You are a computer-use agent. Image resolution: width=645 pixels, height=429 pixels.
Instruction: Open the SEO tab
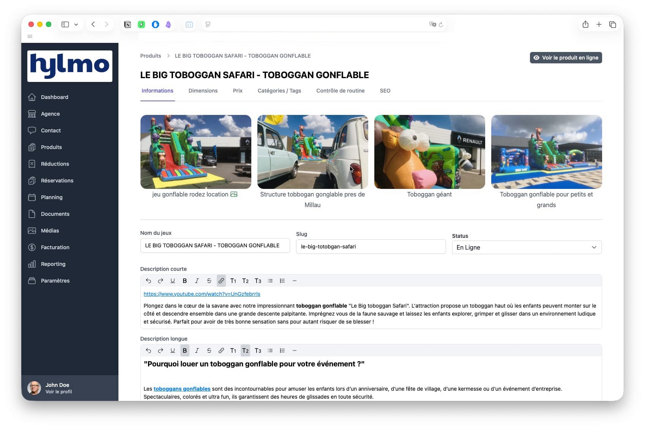tap(385, 91)
